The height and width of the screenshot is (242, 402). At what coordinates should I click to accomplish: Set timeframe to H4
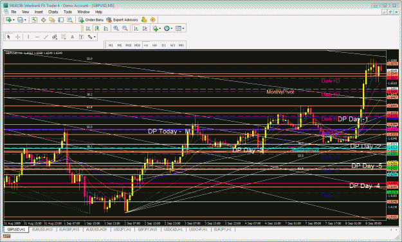click(154, 45)
